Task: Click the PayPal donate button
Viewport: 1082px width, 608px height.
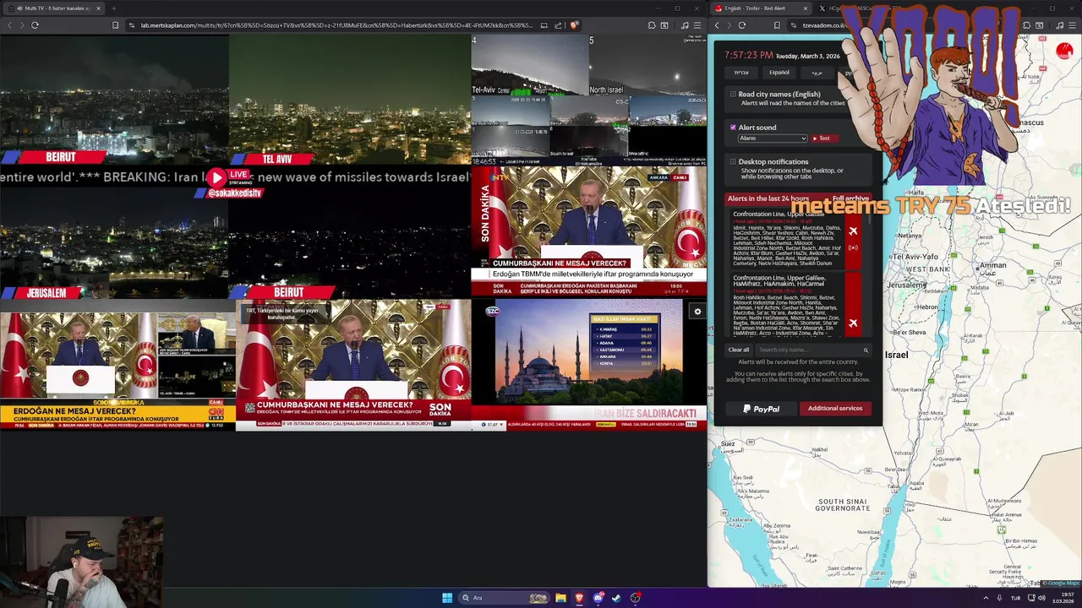Action: [x=761, y=409]
